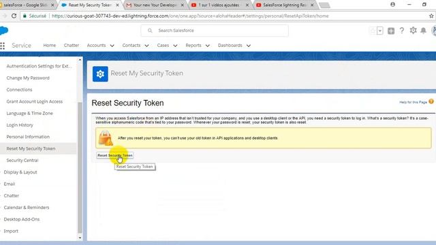Viewport: 436px width, 245px height.
Task: Expand Email section in sidebar
Action: click(x=9, y=184)
